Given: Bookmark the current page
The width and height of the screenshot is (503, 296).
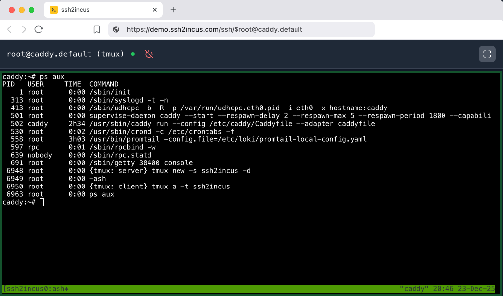Looking at the screenshot, I should [x=96, y=29].
